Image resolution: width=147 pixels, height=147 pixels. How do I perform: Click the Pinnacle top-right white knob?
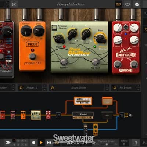(x=134, y=28)
